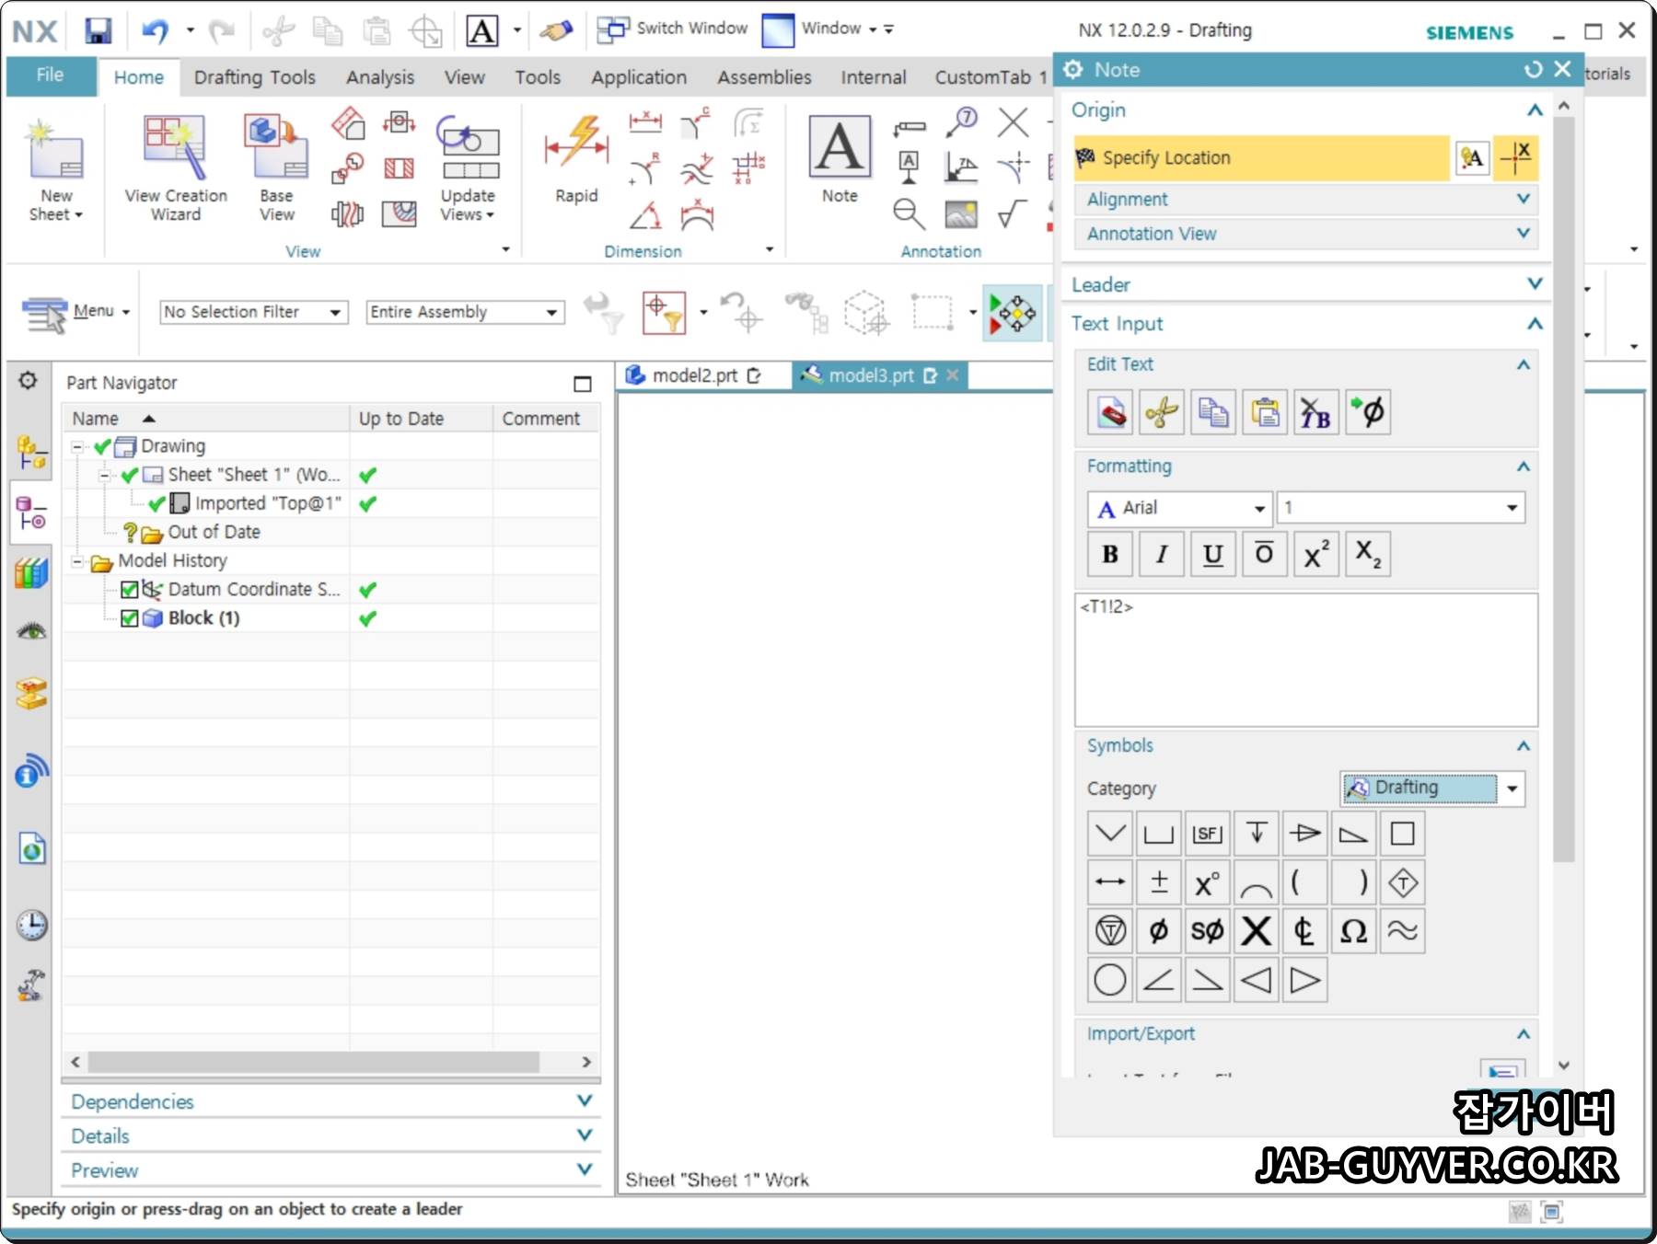This screenshot has height=1244, width=1657.
Task: Launch the View Creation Wizard
Action: pyautogui.click(x=176, y=169)
